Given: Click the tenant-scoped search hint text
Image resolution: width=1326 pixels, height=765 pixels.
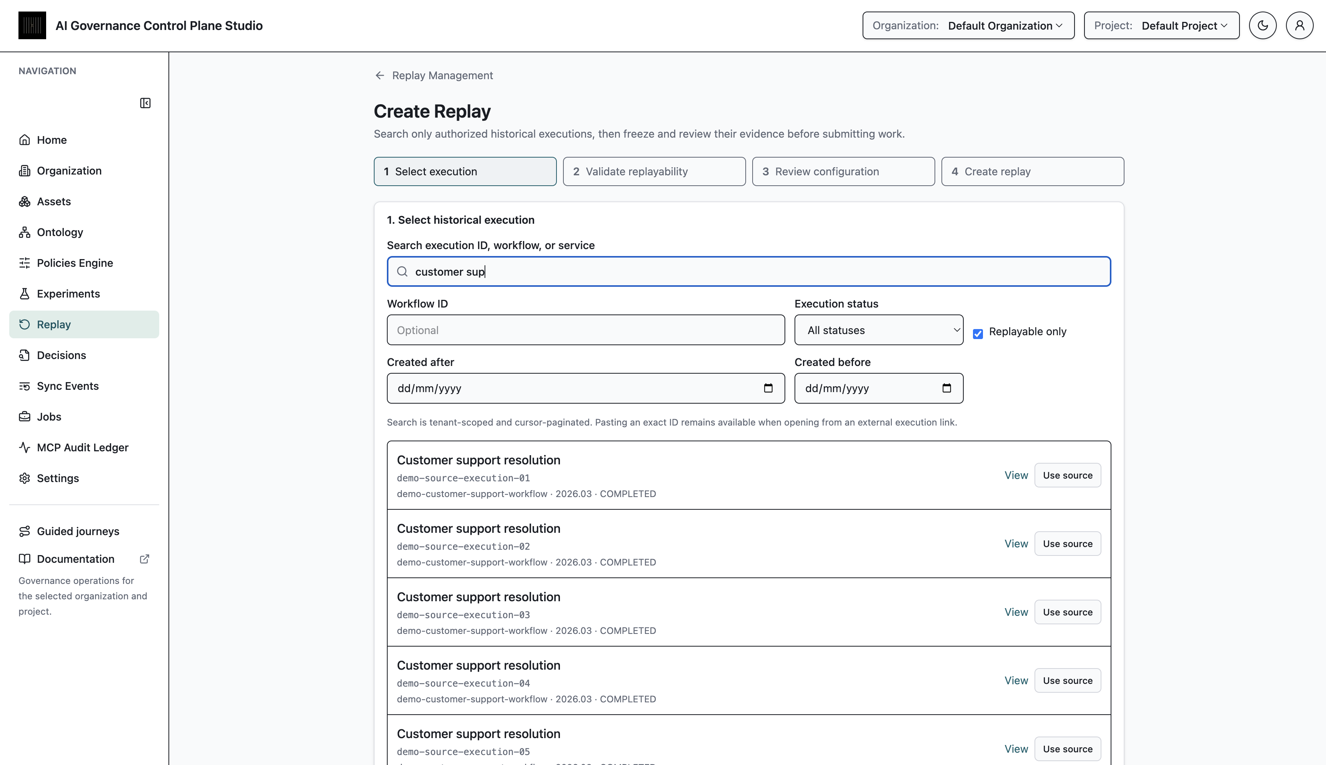Looking at the screenshot, I should (672, 422).
